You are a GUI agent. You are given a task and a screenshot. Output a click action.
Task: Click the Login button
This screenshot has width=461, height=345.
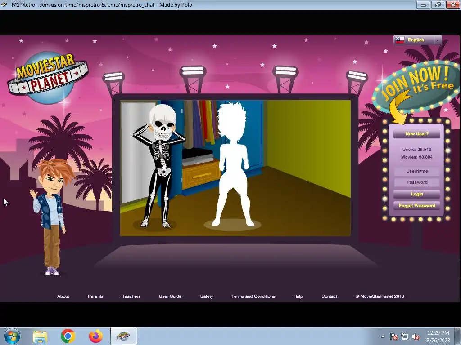[x=417, y=194]
